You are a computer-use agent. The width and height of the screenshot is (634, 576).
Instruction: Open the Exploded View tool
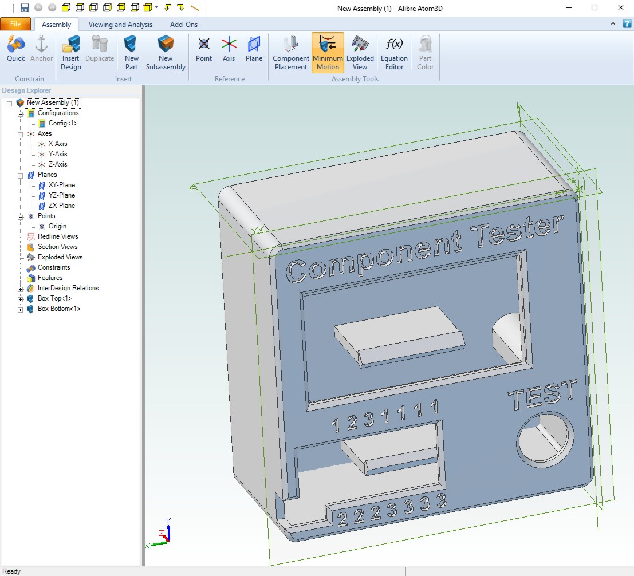click(x=360, y=52)
